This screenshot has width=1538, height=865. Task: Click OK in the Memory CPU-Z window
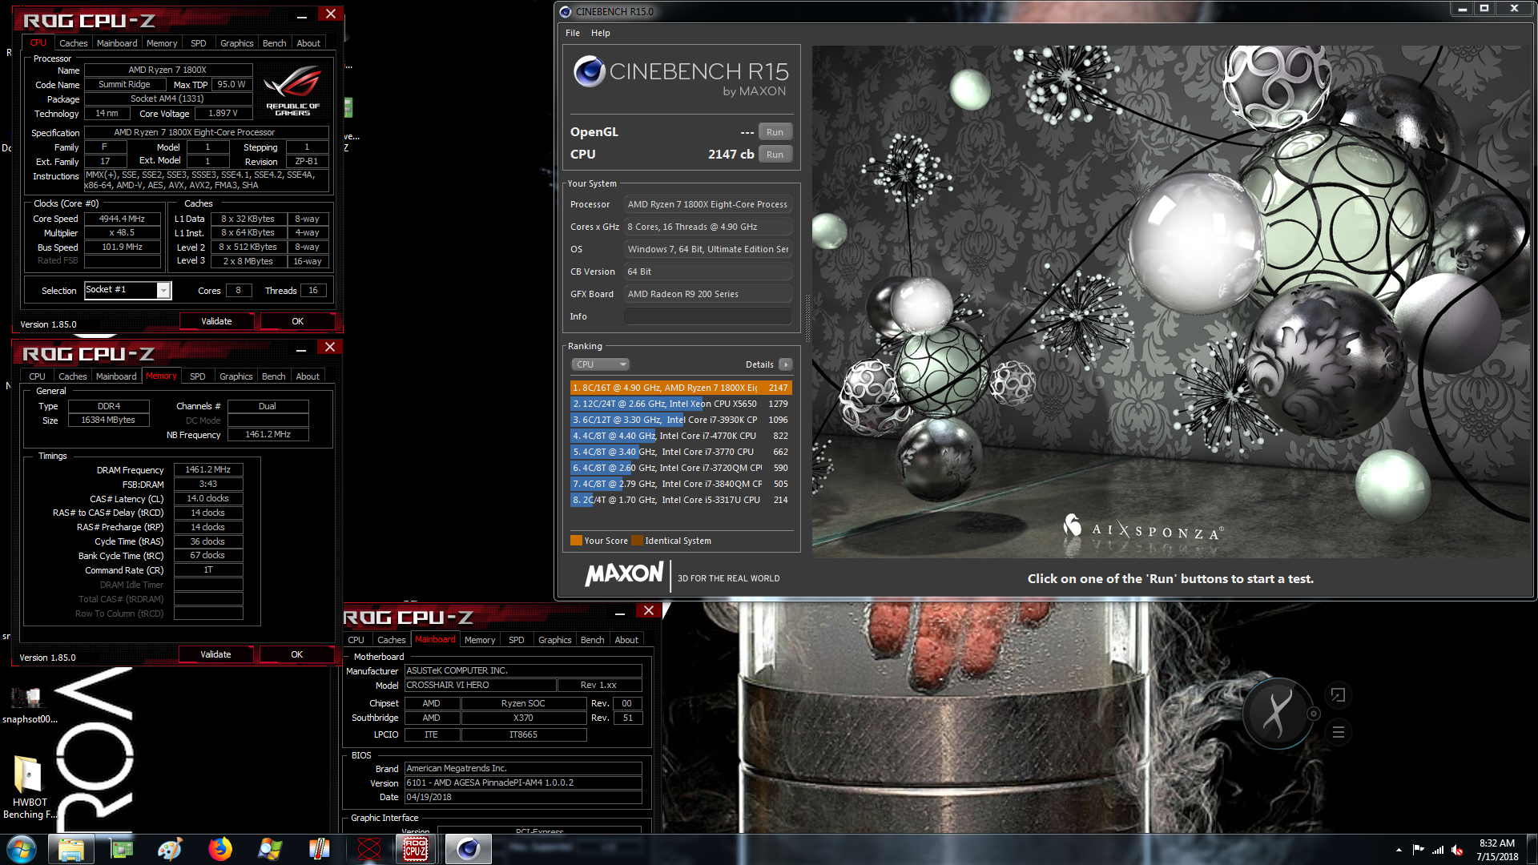point(296,654)
